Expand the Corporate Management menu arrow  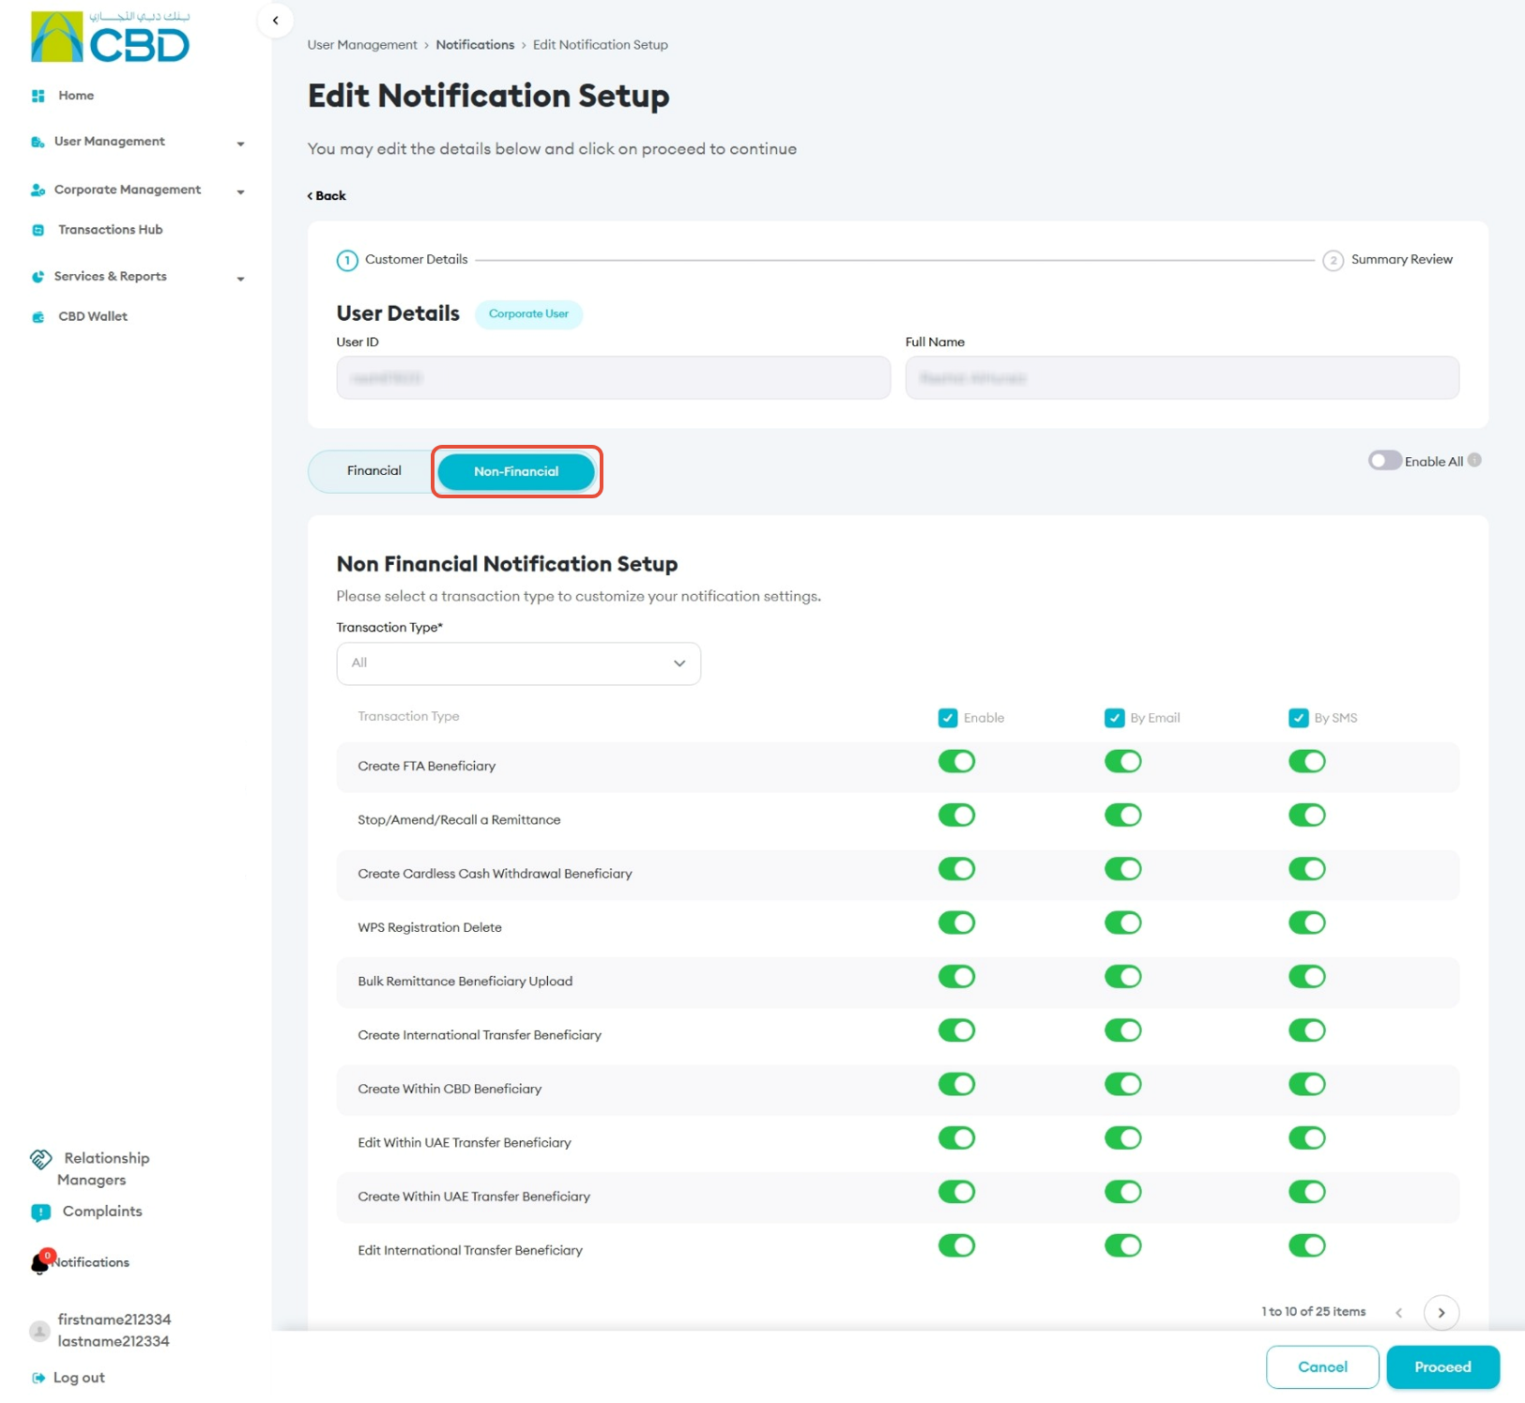click(240, 191)
